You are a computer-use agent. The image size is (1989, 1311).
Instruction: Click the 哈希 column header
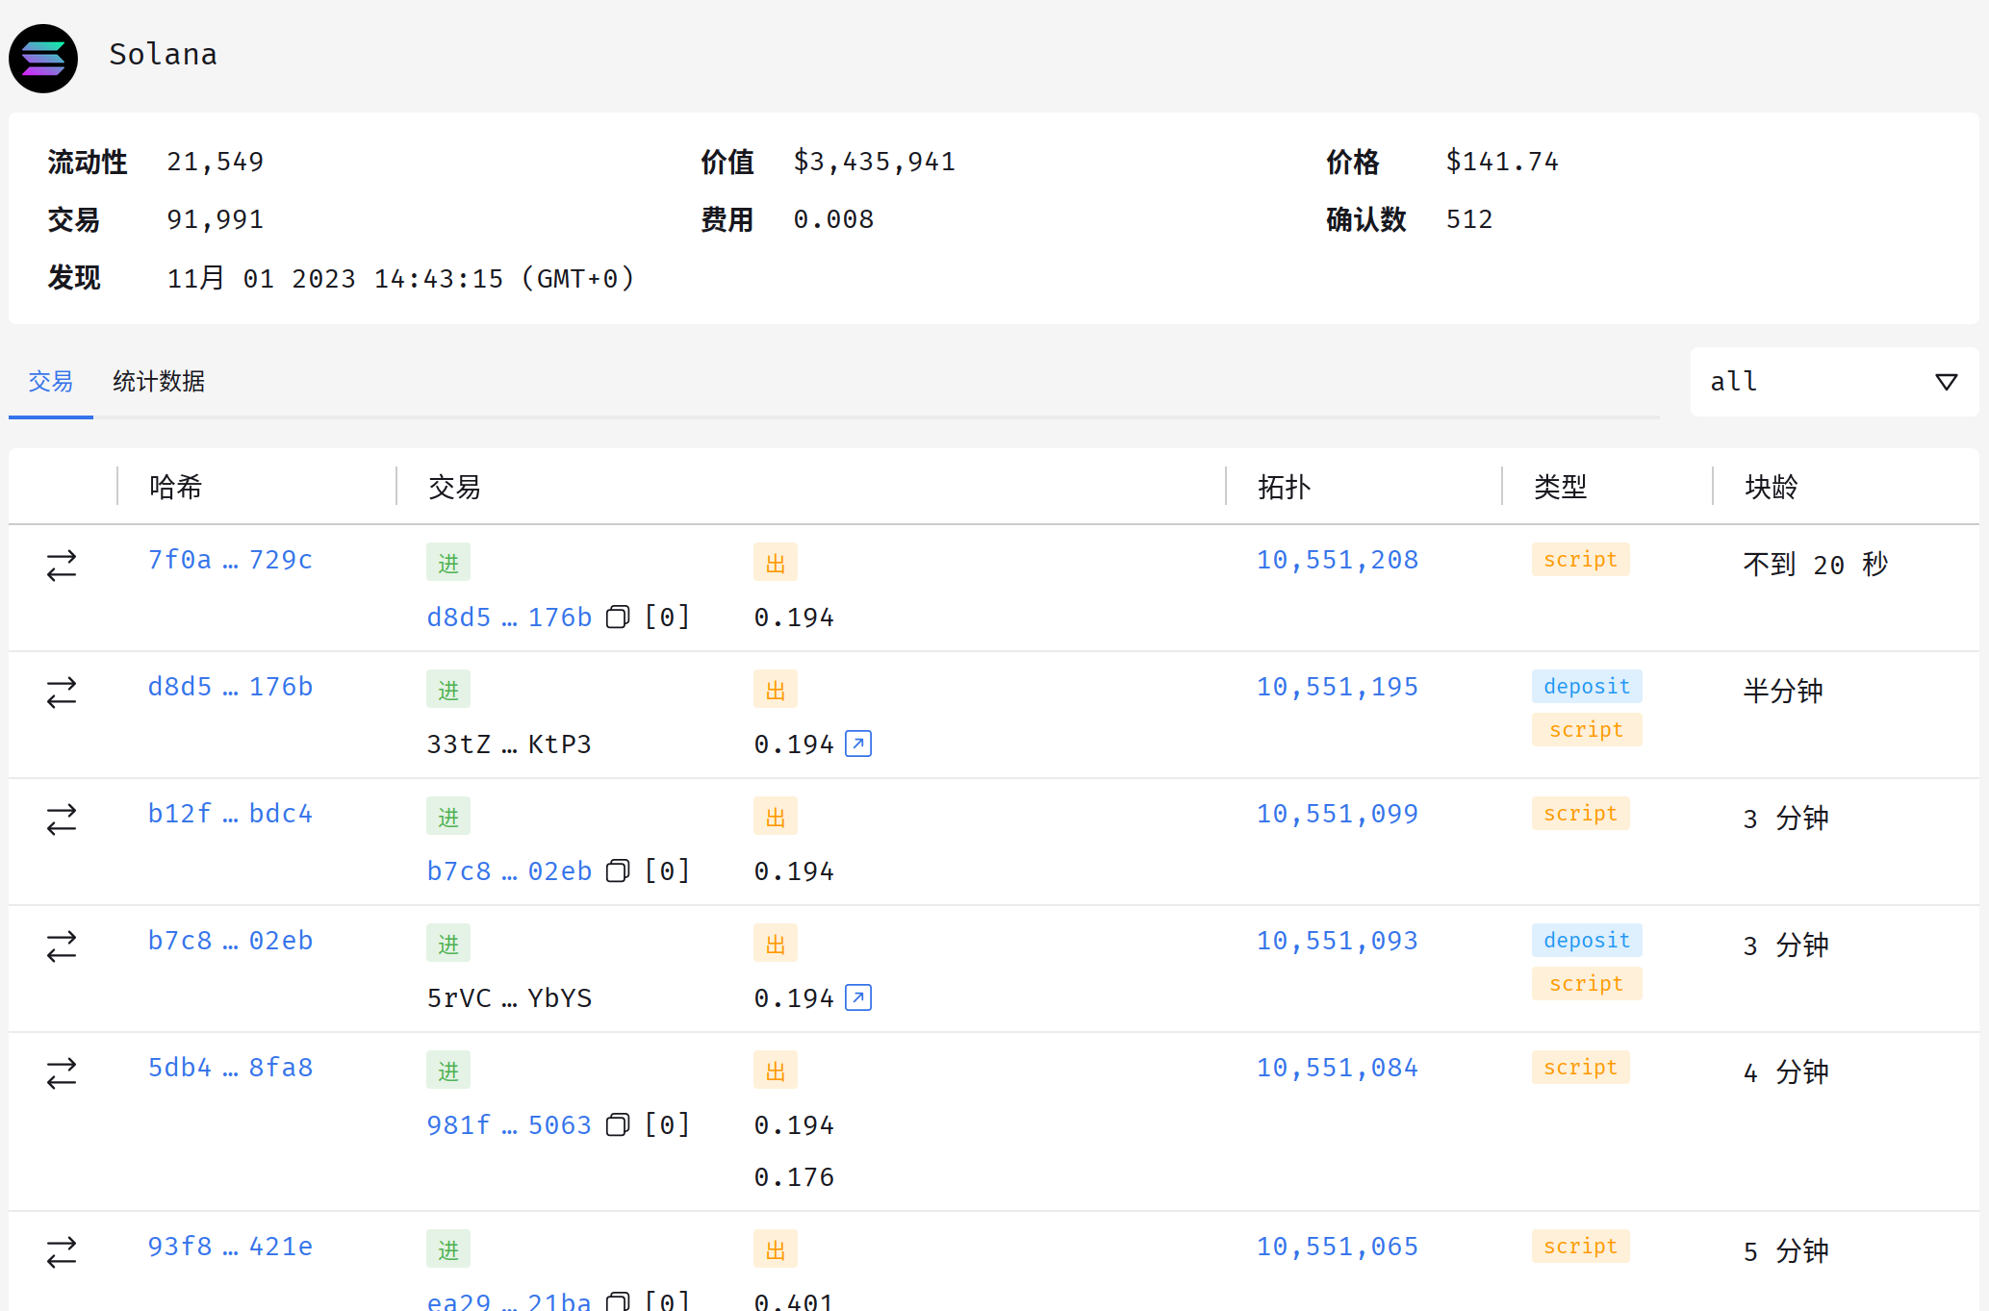[x=175, y=487]
